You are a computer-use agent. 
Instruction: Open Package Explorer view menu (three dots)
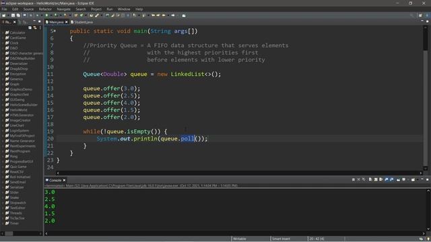pos(40,28)
